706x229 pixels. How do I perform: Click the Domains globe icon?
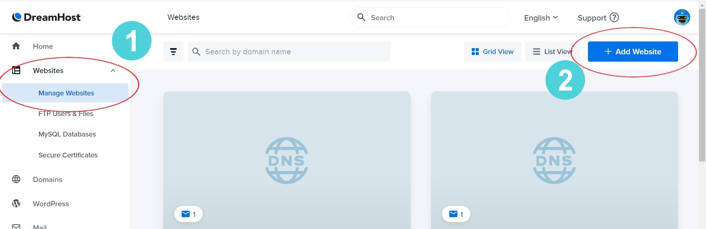16,179
